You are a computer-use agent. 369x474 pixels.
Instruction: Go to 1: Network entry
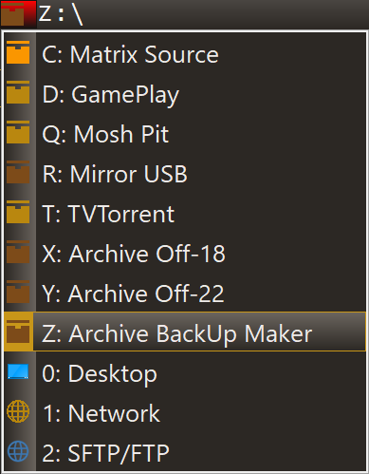185,412
